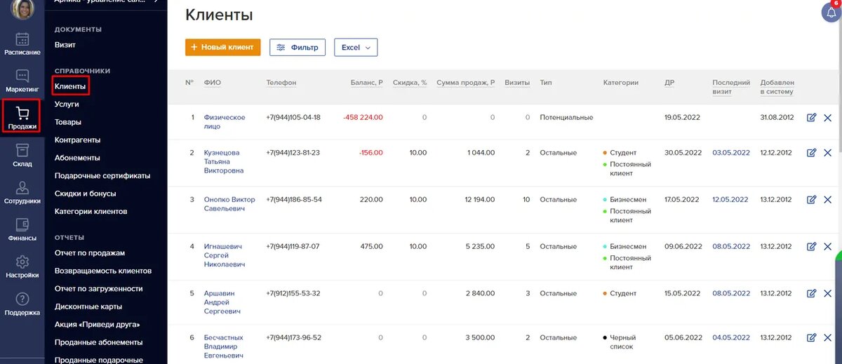Delete client Кузнецова Татьяна Викторовна
The width and height of the screenshot is (842, 364).
(827, 153)
